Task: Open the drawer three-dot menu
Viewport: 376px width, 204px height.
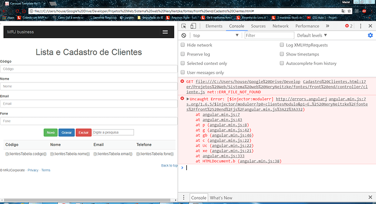Action: click(184, 197)
